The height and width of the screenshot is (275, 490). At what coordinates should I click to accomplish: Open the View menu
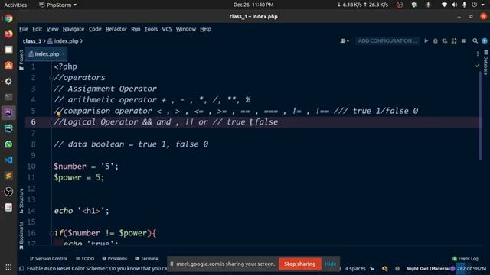(53, 29)
